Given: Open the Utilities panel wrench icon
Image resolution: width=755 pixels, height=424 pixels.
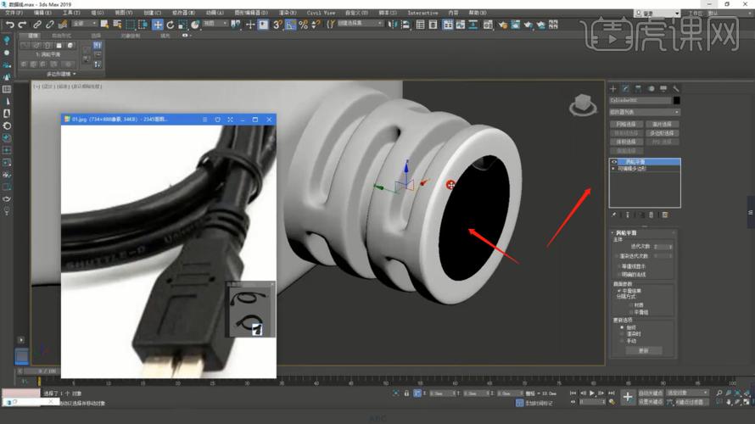Looking at the screenshot, I should coord(676,88).
